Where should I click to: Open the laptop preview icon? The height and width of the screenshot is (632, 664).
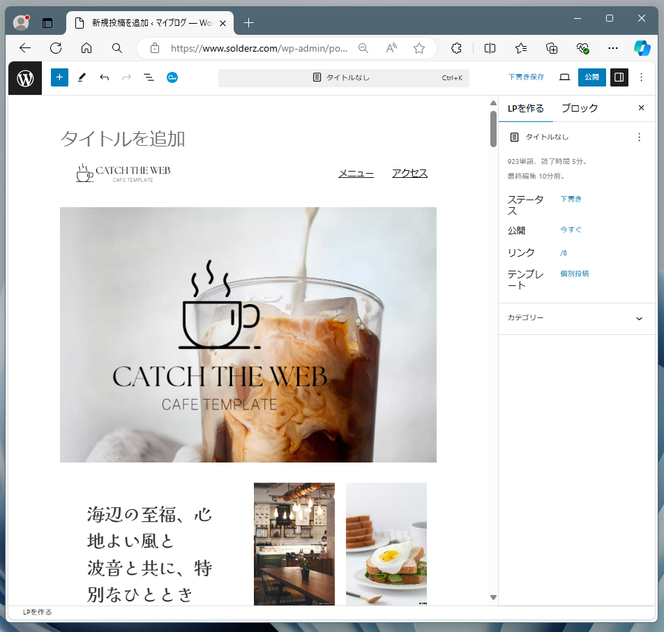point(564,77)
